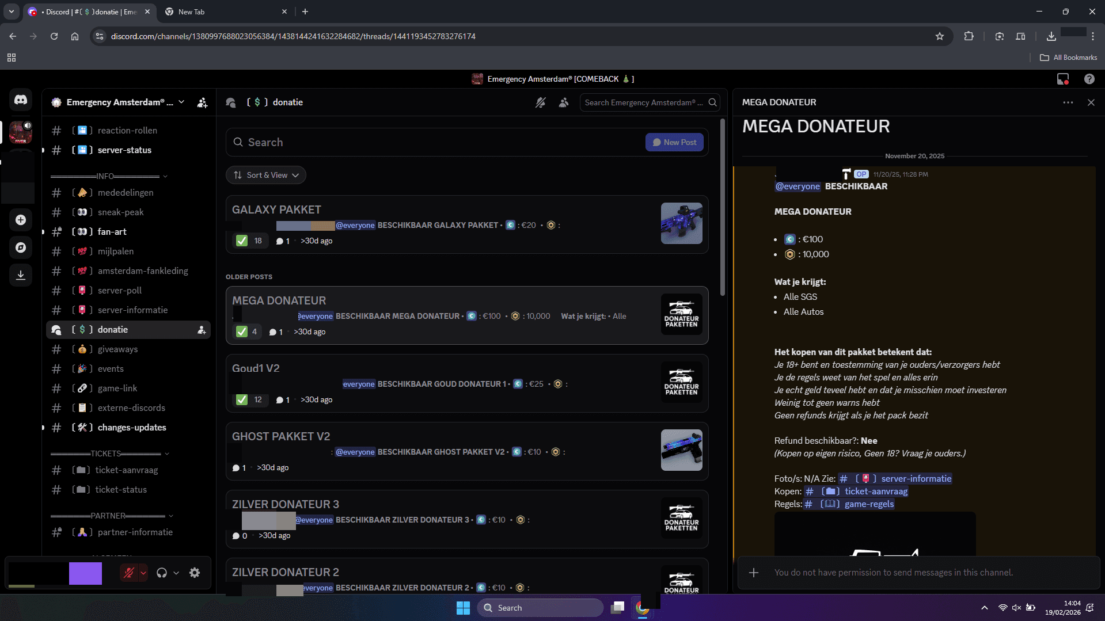
Task: Click @everyone mention in MEGA DONATEUR message
Action: [x=798, y=186]
